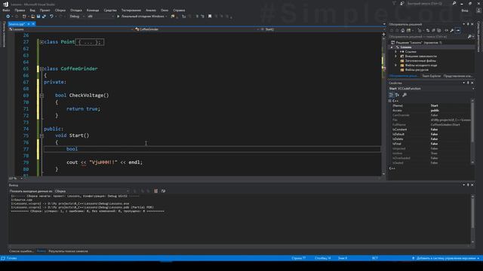Viewport: 483px width, 271px height.
Task: Click sign-in Вход link at top right
Action: coord(465,11)
